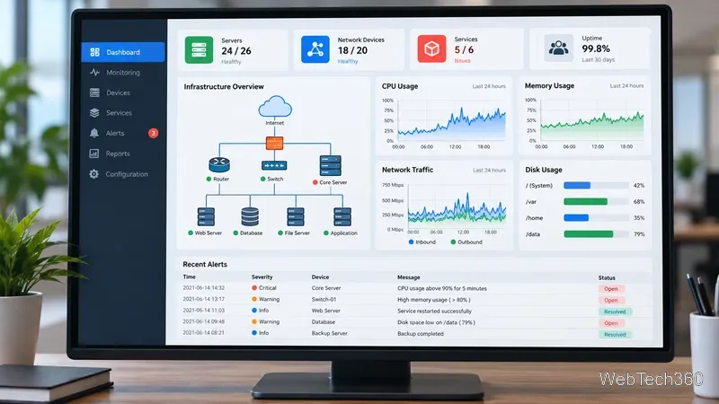Click the /home disk usage bar

tap(596, 217)
